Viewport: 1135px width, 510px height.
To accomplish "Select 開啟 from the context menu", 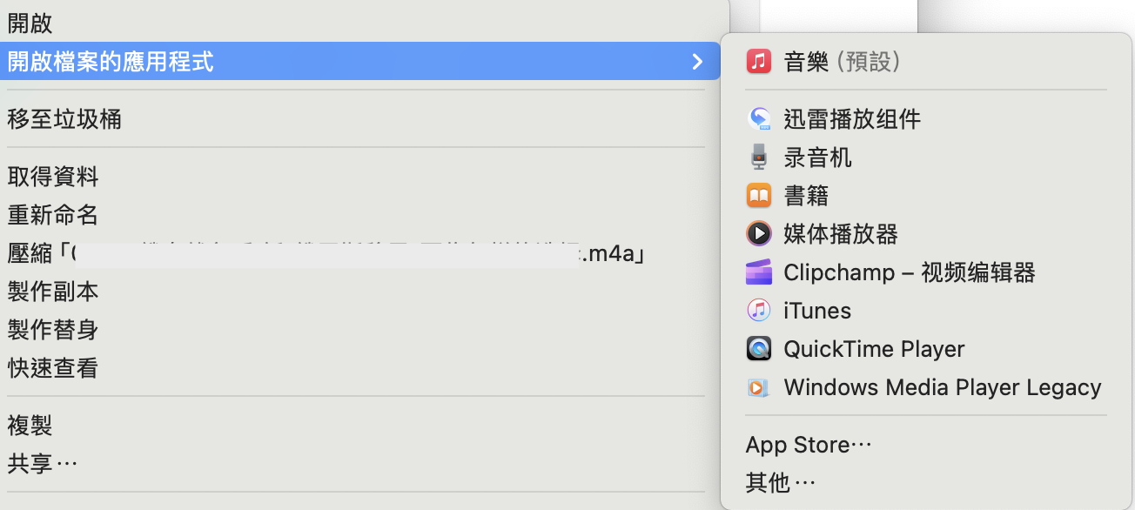I will (x=30, y=23).
